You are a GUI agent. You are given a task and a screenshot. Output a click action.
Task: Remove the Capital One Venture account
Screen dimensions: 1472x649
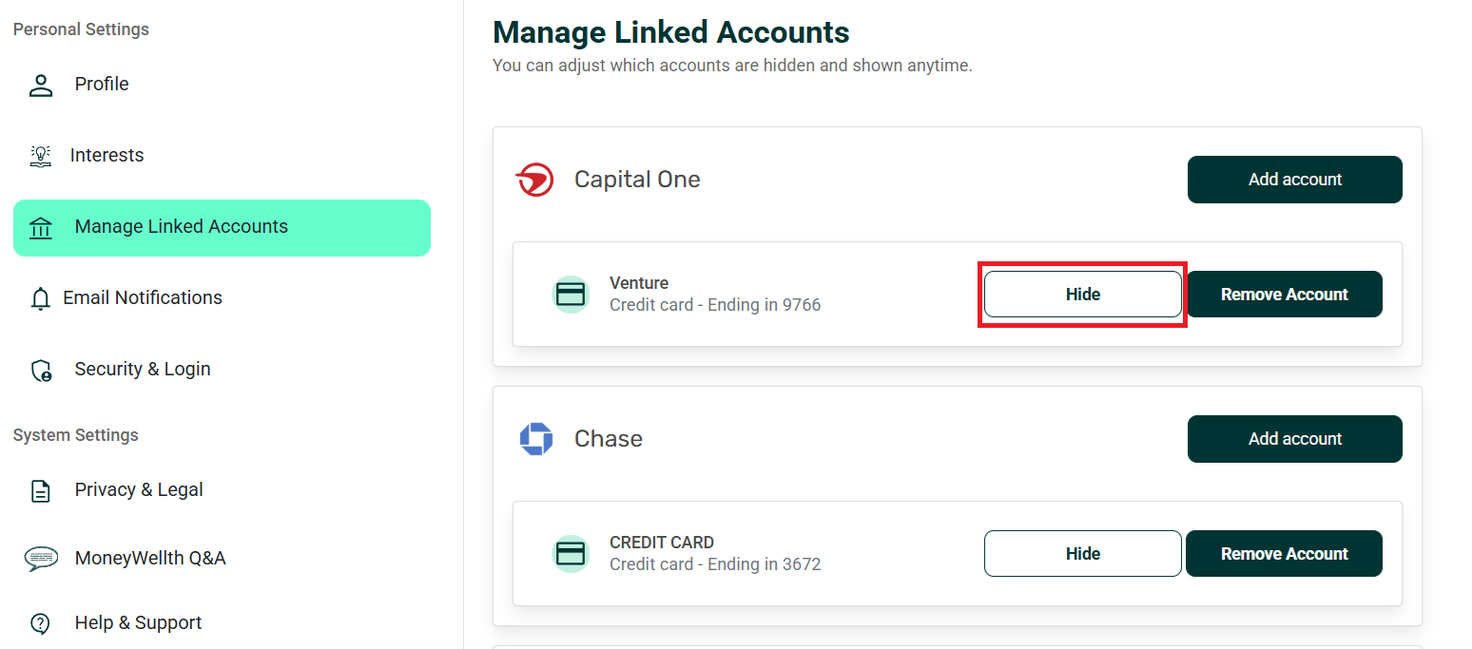(x=1284, y=295)
